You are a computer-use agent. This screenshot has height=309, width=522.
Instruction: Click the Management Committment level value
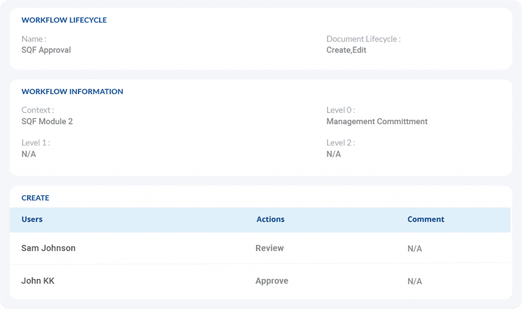(377, 121)
